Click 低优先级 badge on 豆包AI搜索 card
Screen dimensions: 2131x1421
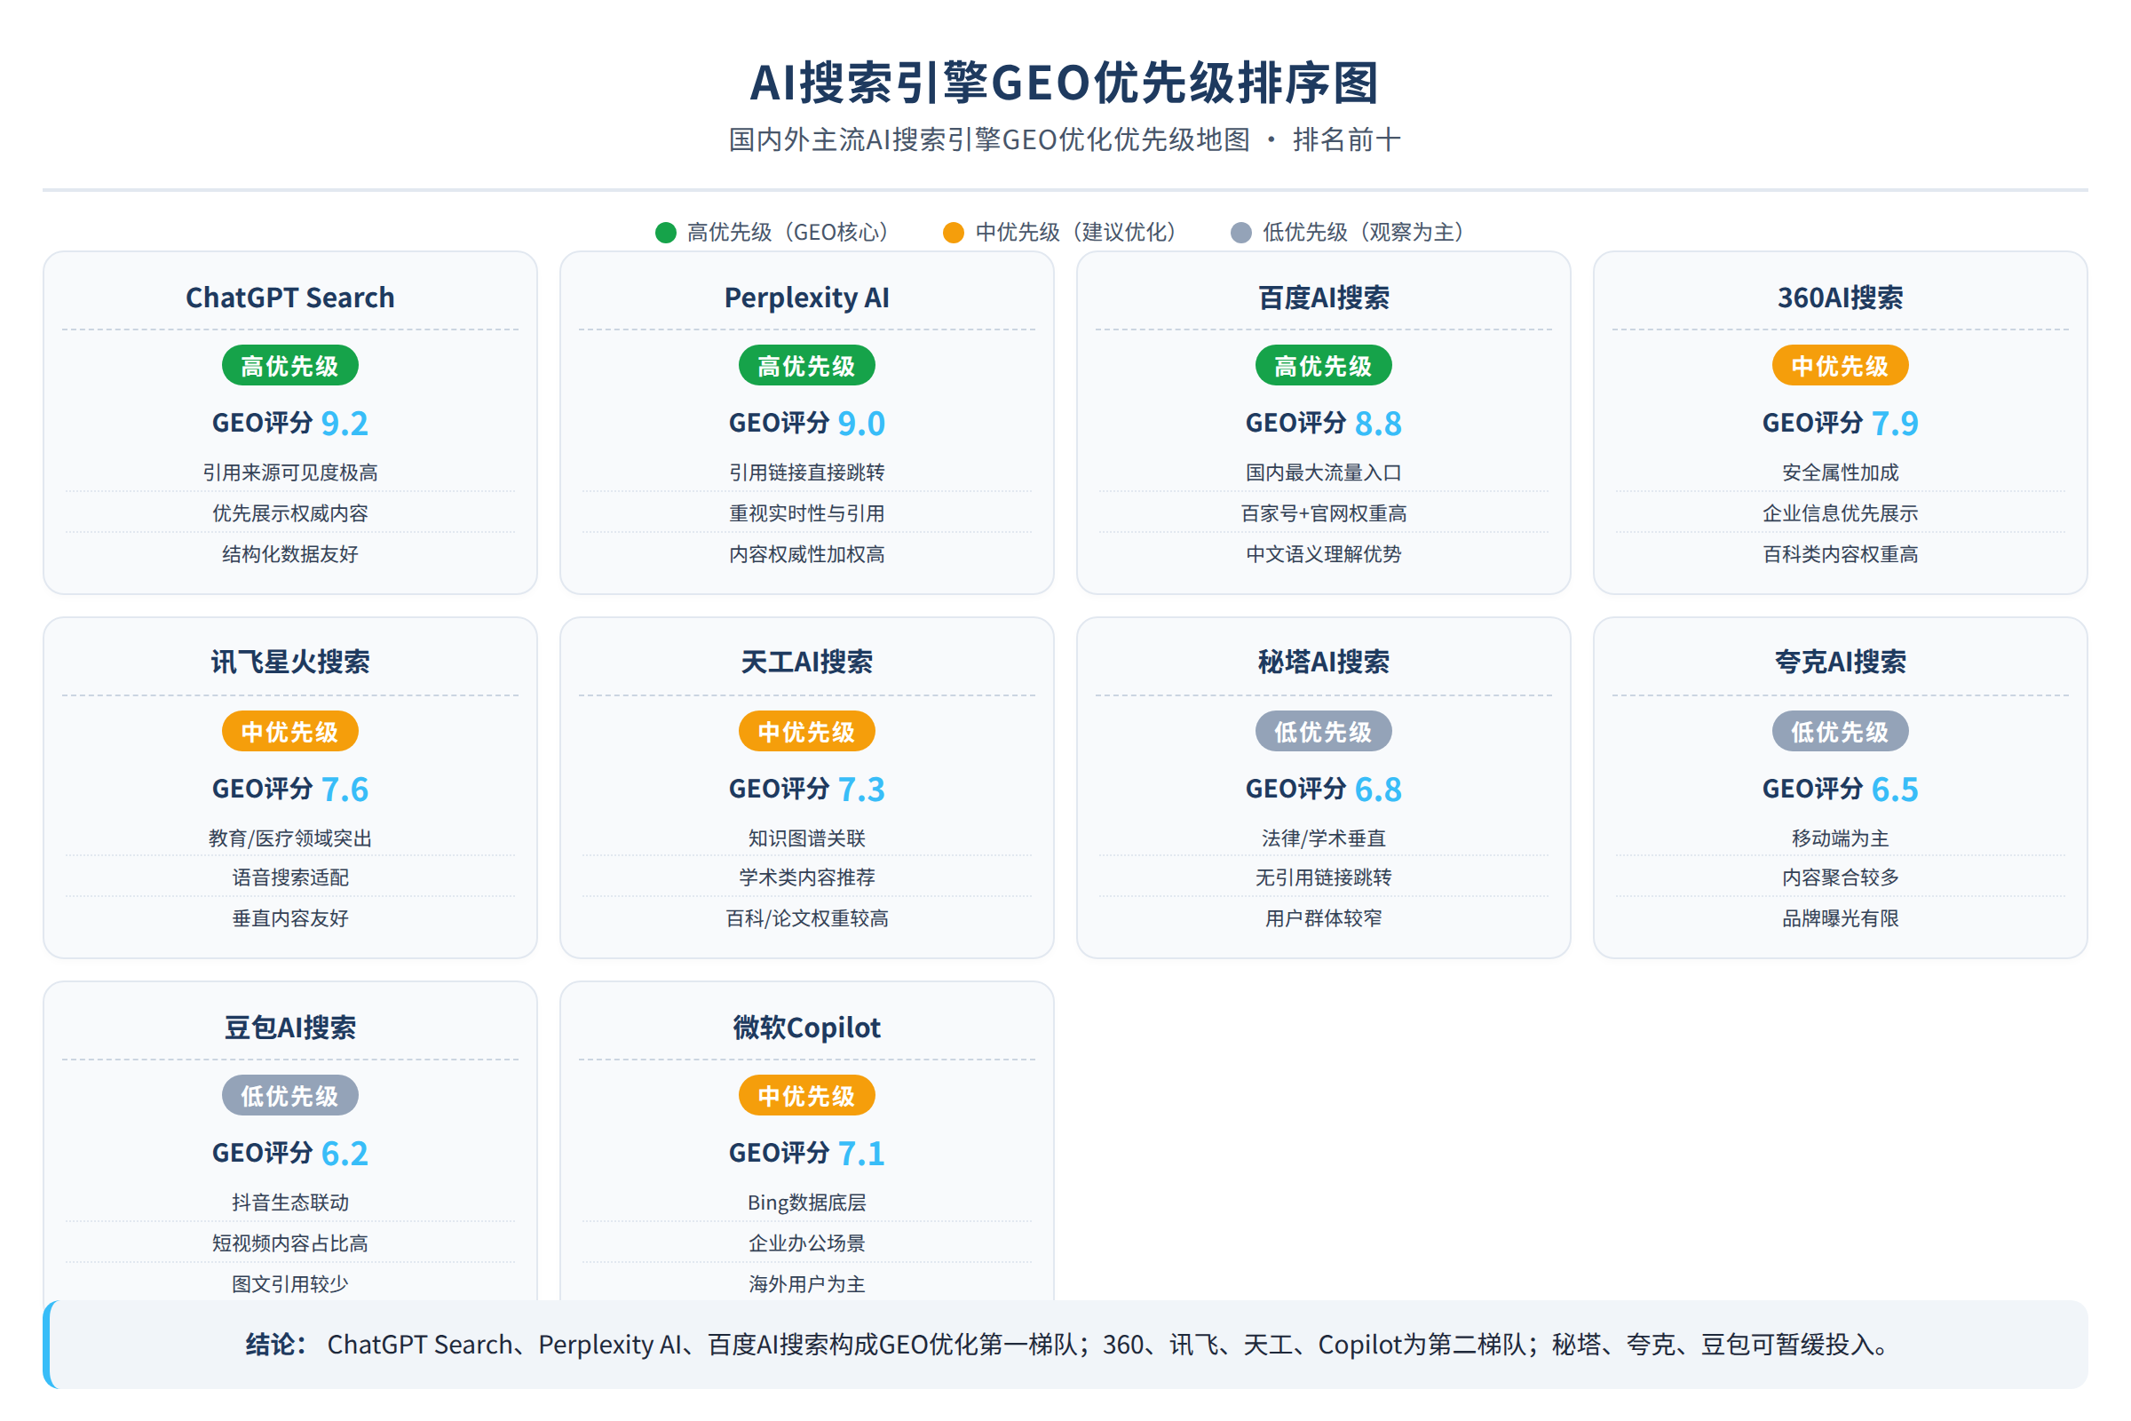click(x=290, y=1096)
